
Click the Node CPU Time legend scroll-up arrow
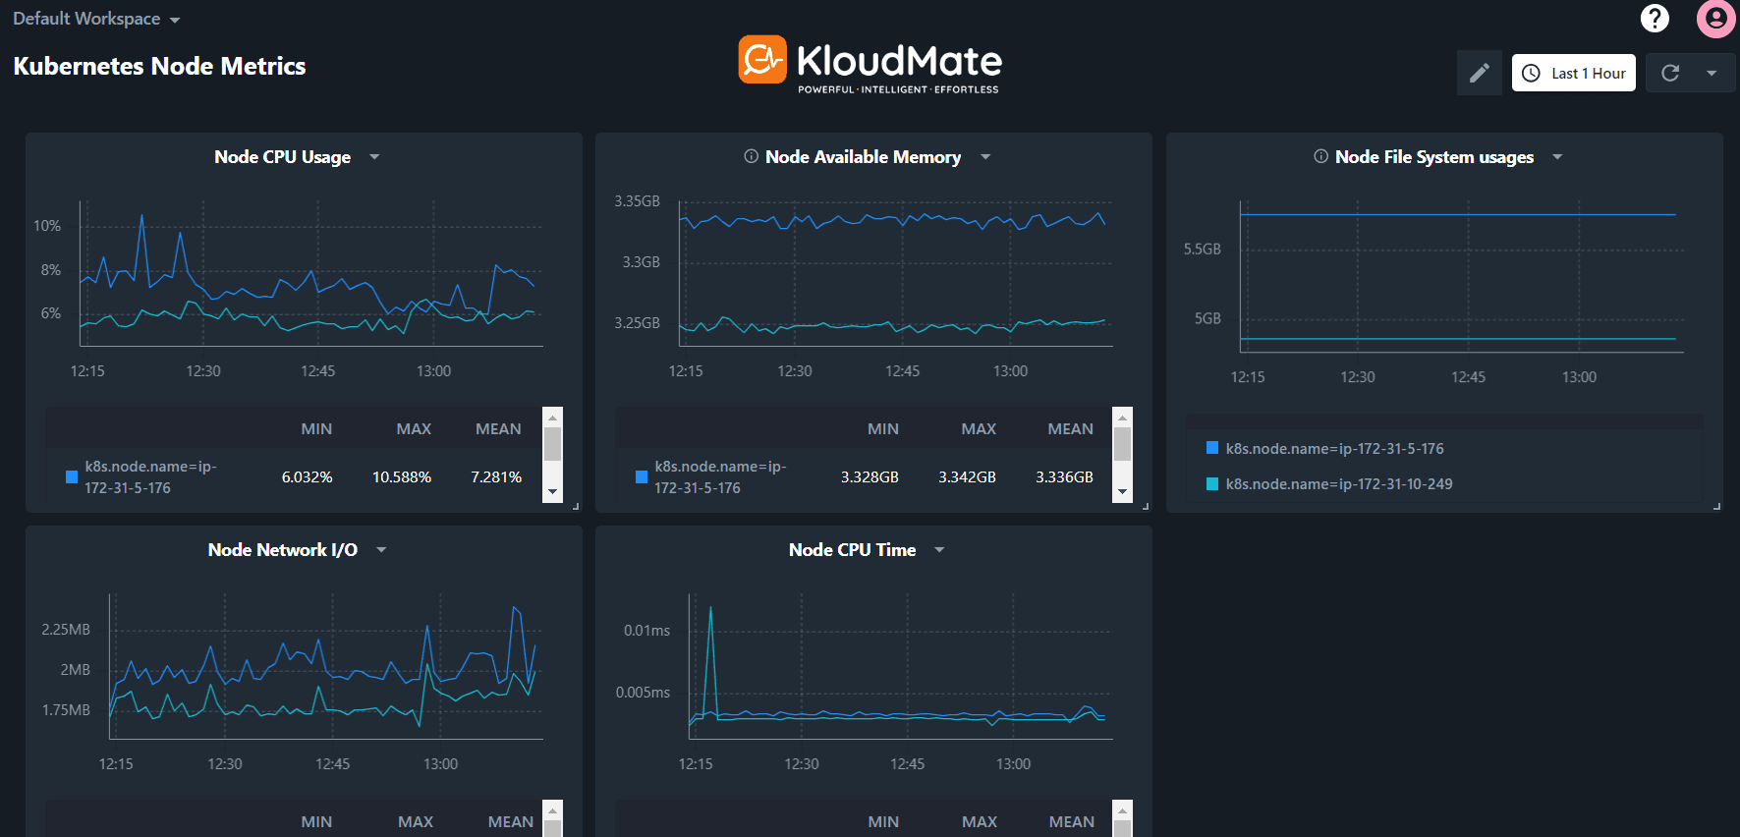[1122, 810]
